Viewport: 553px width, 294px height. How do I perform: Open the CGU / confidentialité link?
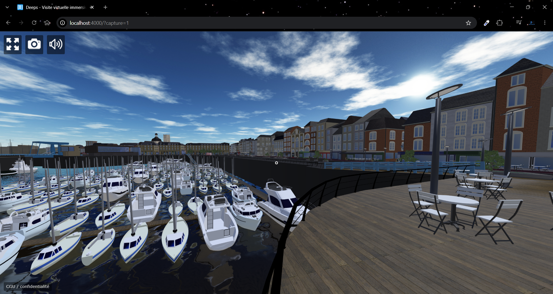(x=28, y=287)
